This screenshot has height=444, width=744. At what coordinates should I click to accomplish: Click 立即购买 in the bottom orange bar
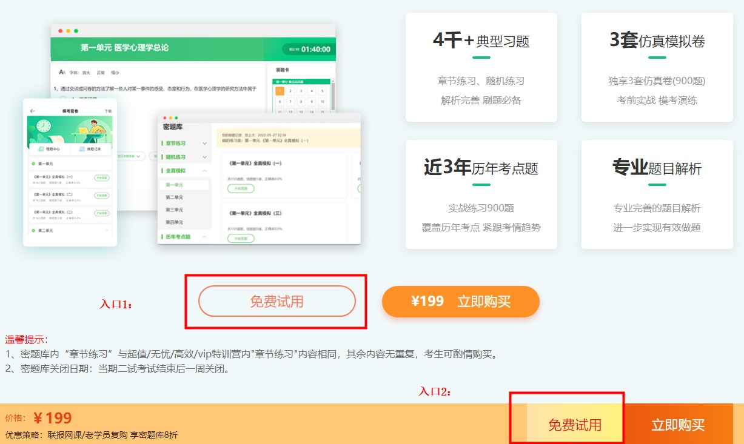click(x=679, y=425)
